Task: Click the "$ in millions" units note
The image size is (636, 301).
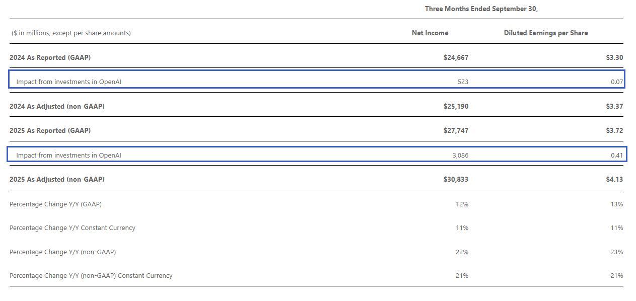Action: pyautogui.click(x=71, y=33)
